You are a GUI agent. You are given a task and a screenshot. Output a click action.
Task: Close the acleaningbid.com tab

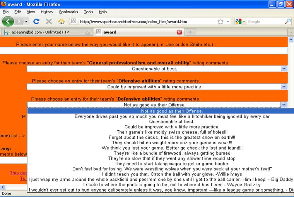point(87,32)
